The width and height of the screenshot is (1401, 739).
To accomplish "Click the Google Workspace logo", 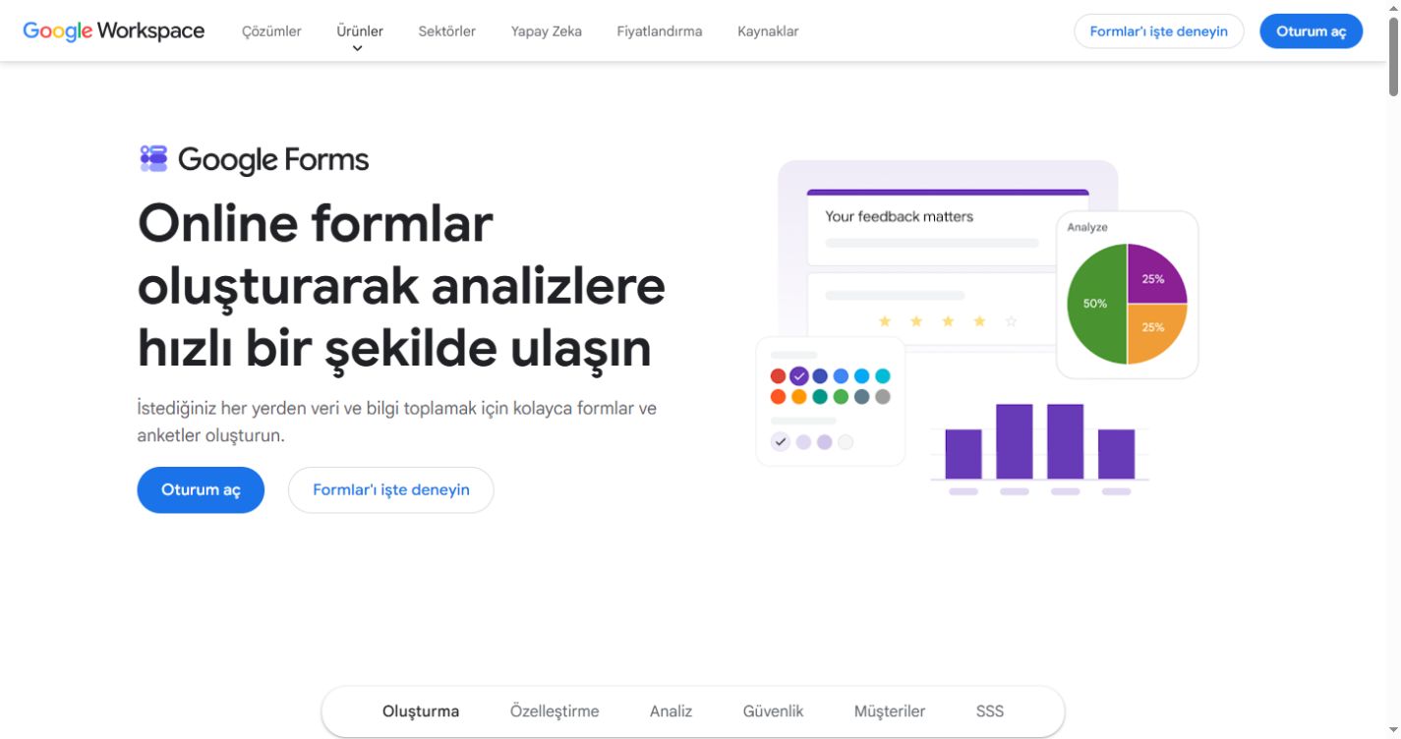I will point(114,30).
